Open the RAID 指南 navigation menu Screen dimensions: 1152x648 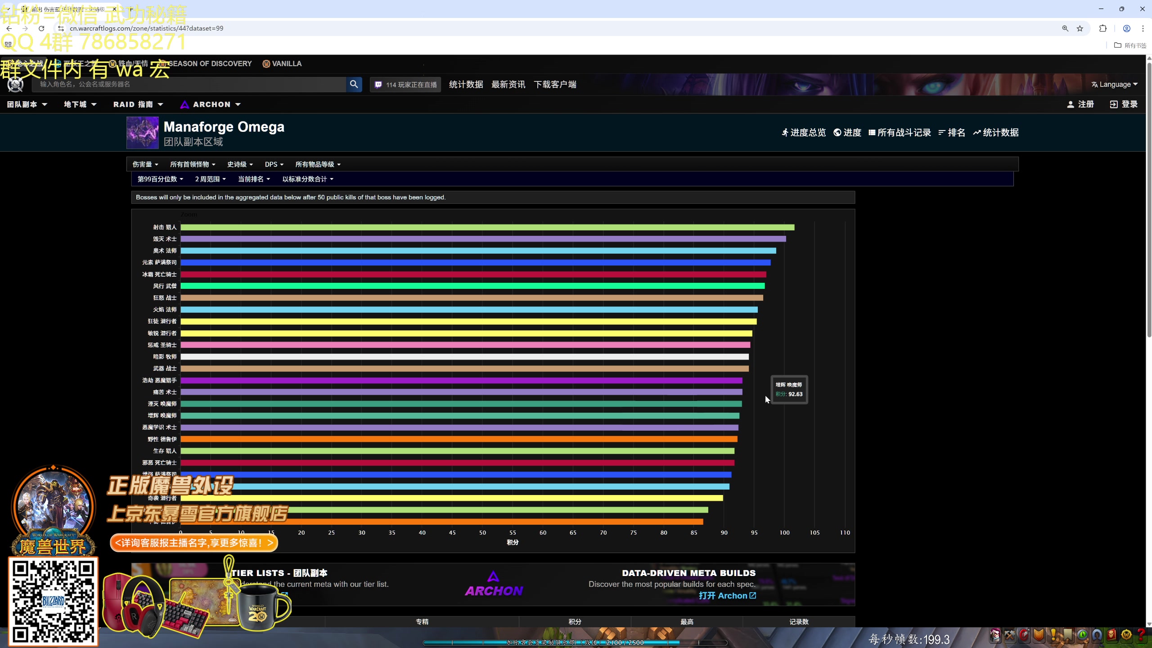click(x=138, y=104)
